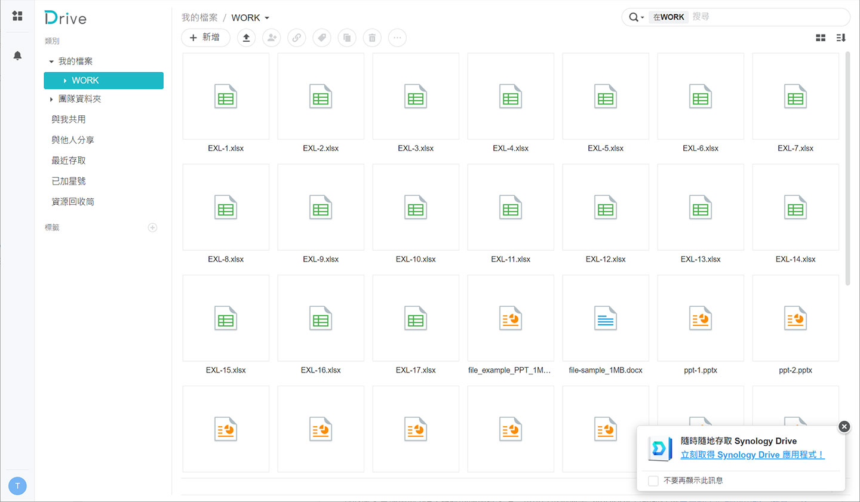This screenshot has height=502, width=860.
Task: Click the share-with-user toolbar icon
Action: point(272,38)
